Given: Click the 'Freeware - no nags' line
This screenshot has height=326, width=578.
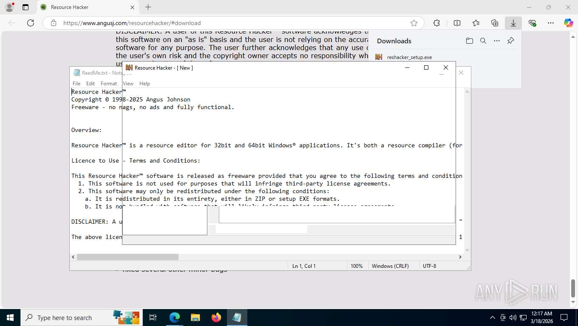Looking at the screenshot, I should pyautogui.click(x=153, y=107).
